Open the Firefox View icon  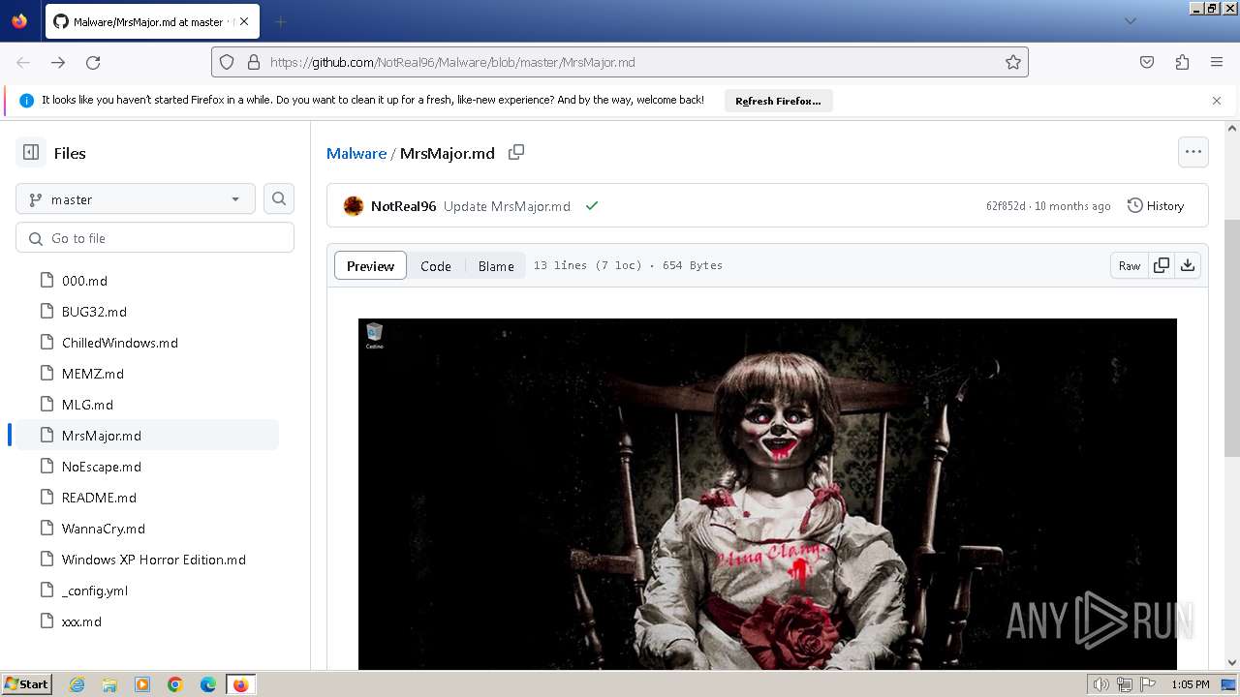(x=19, y=21)
